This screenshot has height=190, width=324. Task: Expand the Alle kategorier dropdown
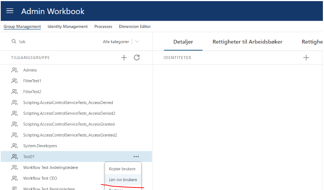pyautogui.click(x=137, y=42)
